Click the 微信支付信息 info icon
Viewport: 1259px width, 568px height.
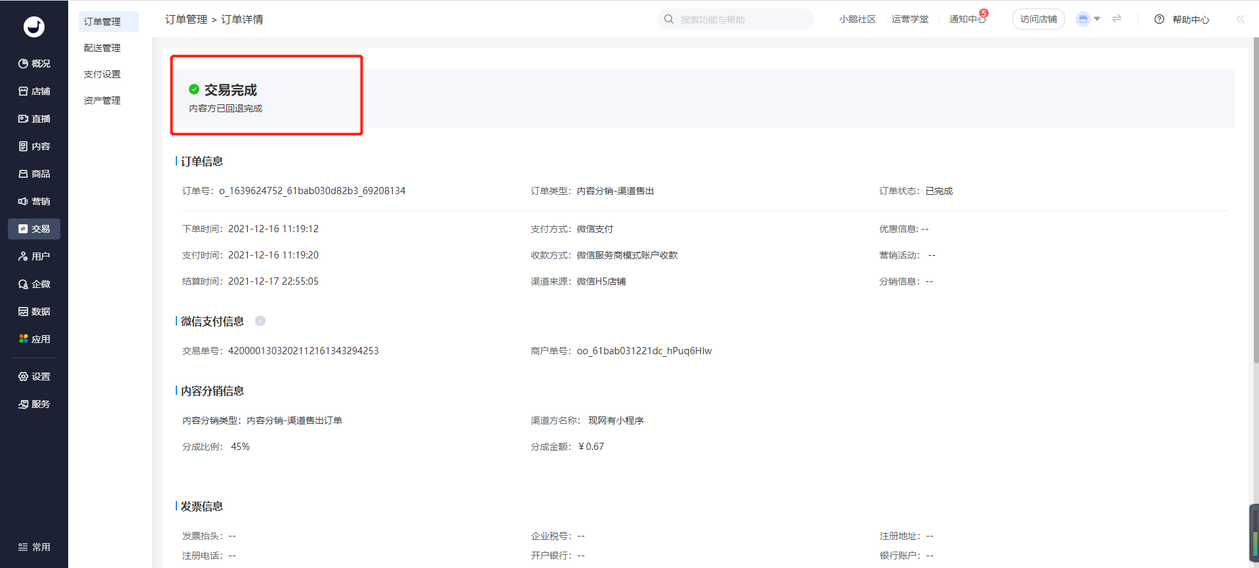point(260,321)
